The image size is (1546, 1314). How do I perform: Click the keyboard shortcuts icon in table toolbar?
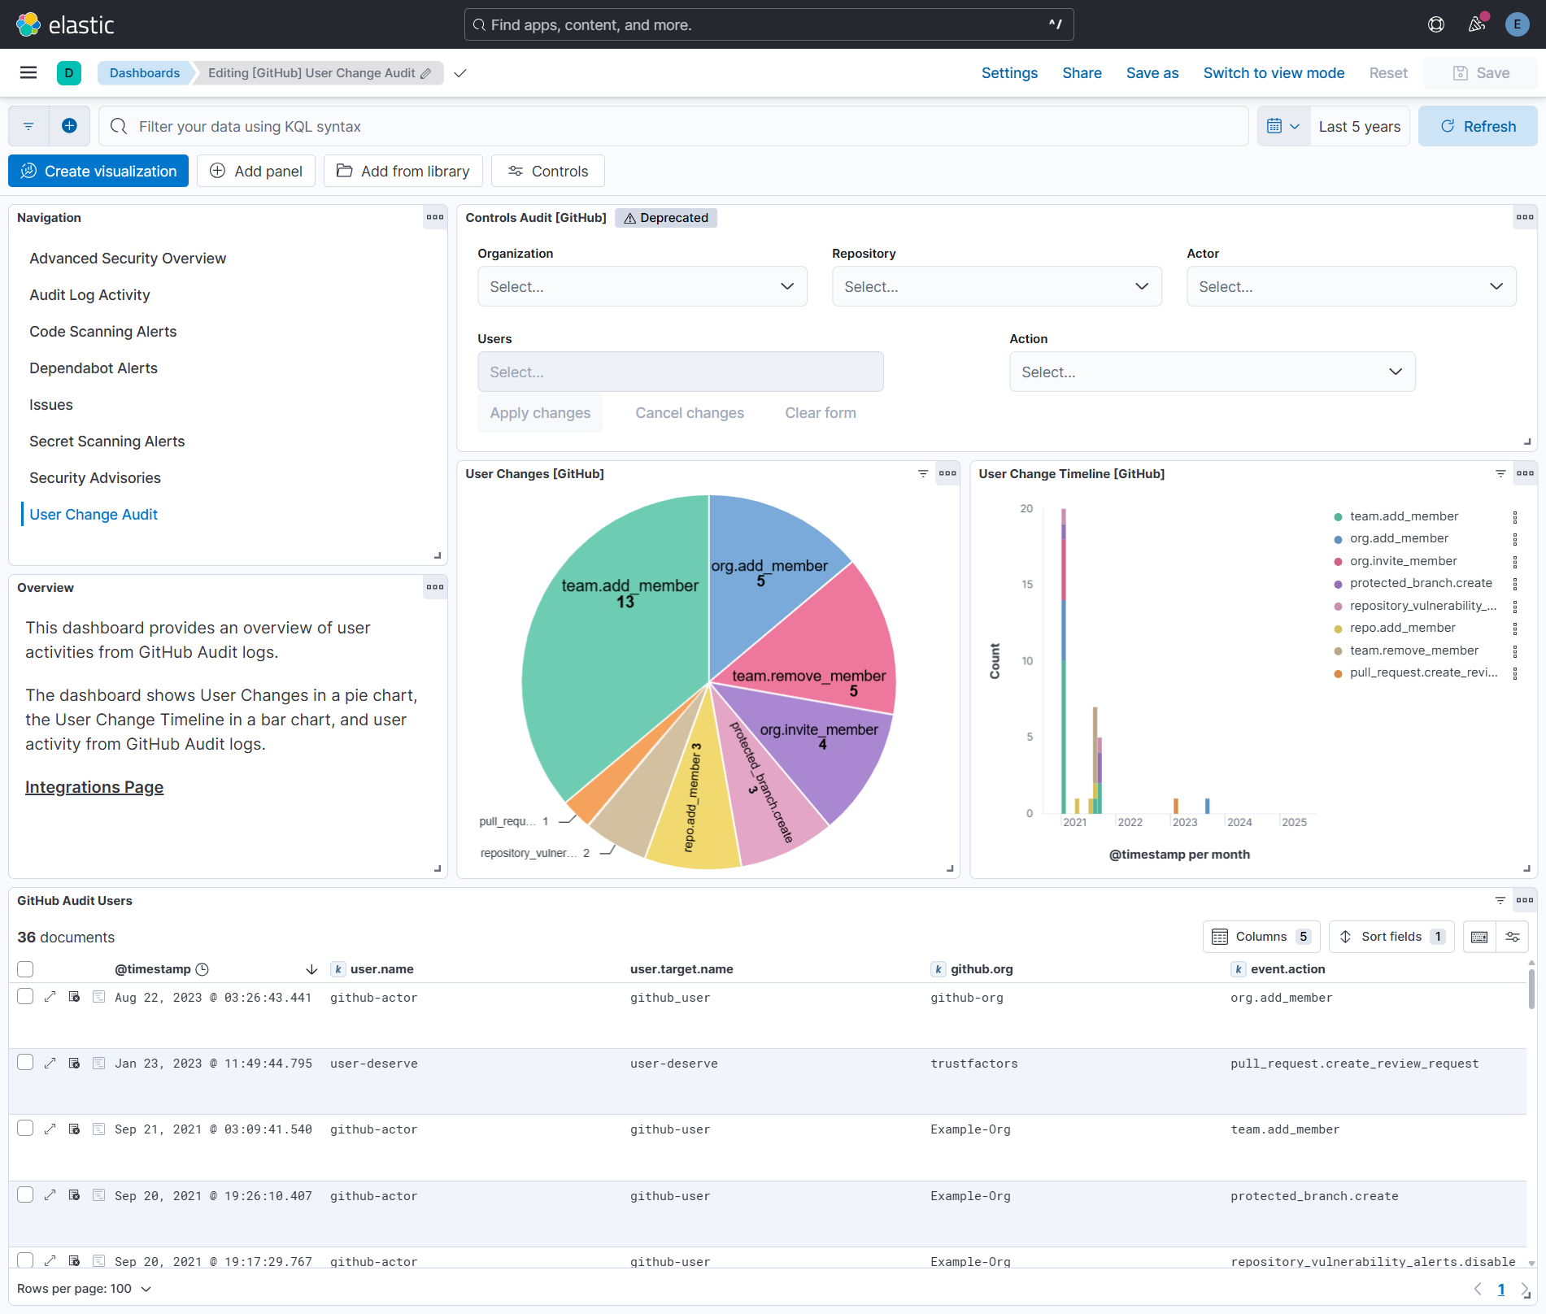1479,937
